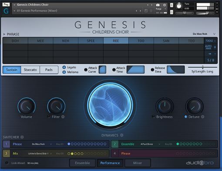222x171 pixels.
Task: Select switcher slot number 3
Action: click(6, 154)
